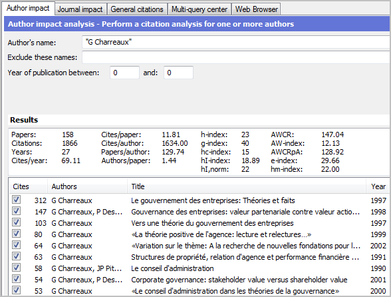The height and width of the screenshot is (297, 391).
Task: Click the end year field after 'and:'
Action: 178,73
